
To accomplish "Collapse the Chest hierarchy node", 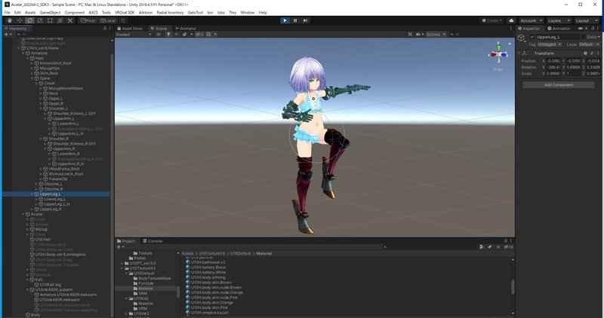I will tap(36, 83).
